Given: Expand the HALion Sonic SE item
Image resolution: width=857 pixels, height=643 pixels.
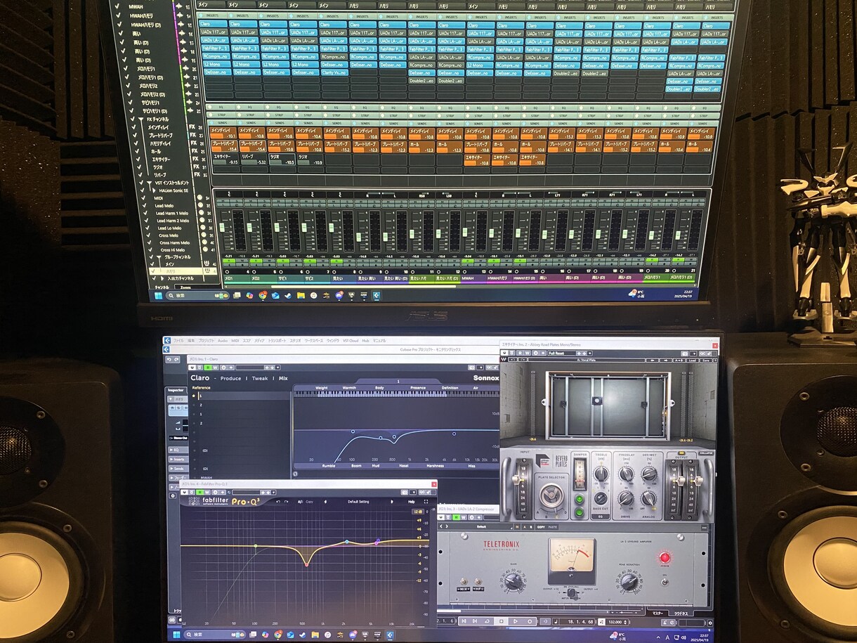Looking at the screenshot, I should point(154,190).
